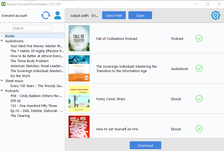224x151 pixels.
Task: Click the refresh sync arrows icon
Action: 46,15
